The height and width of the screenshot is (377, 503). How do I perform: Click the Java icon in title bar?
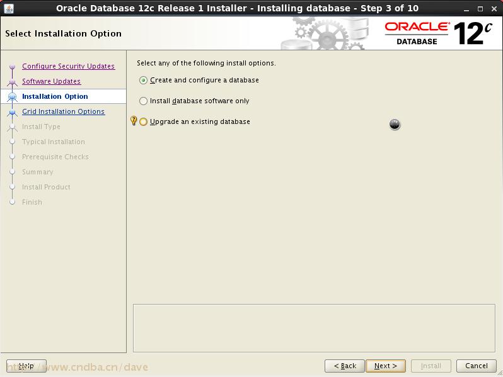click(9, 8)
